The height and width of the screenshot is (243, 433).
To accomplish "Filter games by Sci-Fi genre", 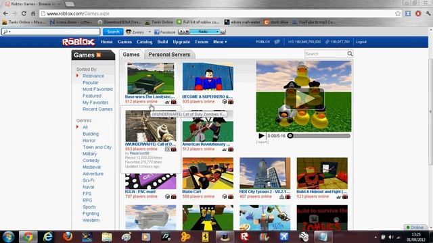I will pos(89,180).
